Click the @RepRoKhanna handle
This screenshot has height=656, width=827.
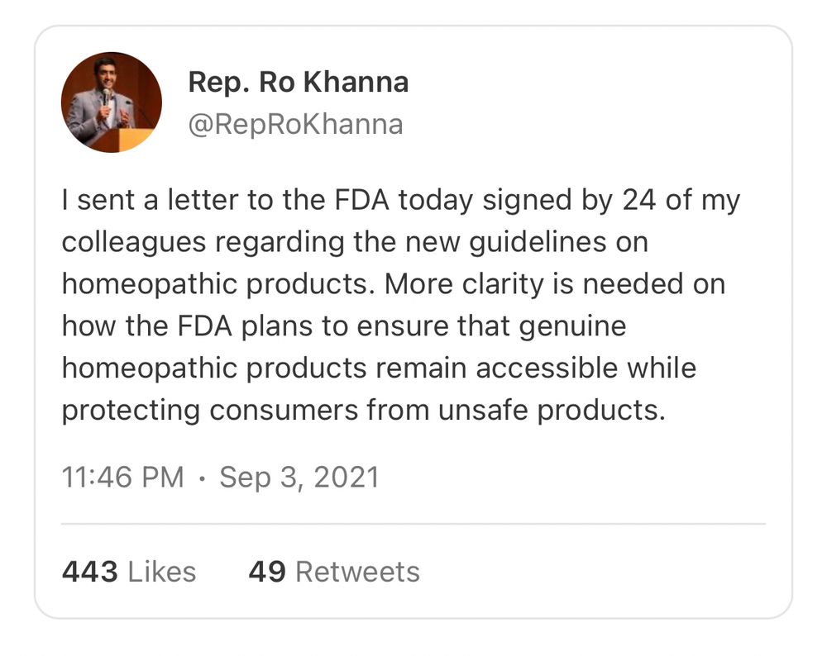point(296,124)
